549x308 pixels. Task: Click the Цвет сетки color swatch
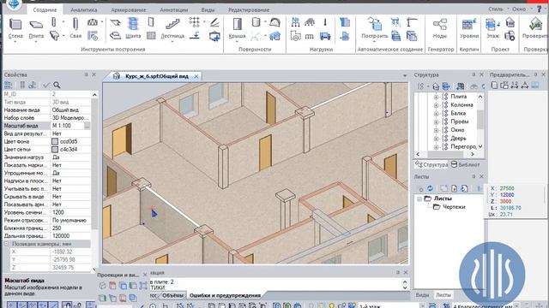click(55, 150)
